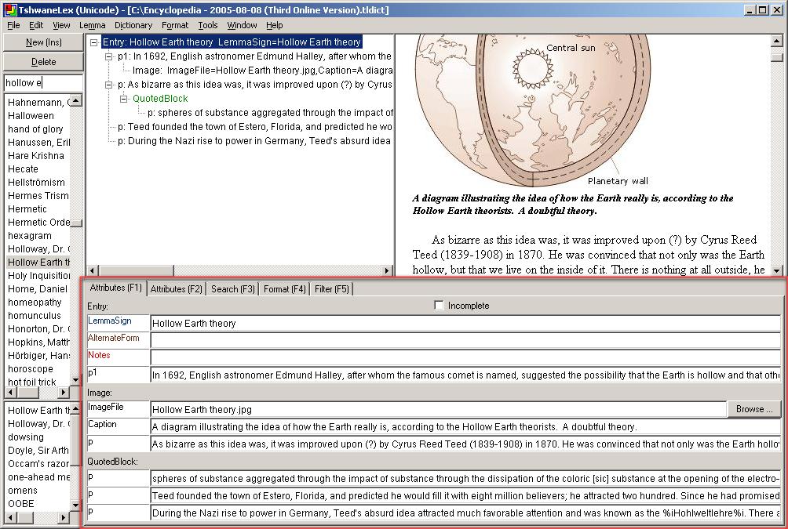Switch to the Attributes (F2) tab
The width and height of the screenshot is (788, 529).
click(176, 289)
